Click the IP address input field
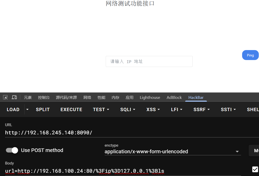The width and height of the screenshot is (259, 176). point(149,61)
